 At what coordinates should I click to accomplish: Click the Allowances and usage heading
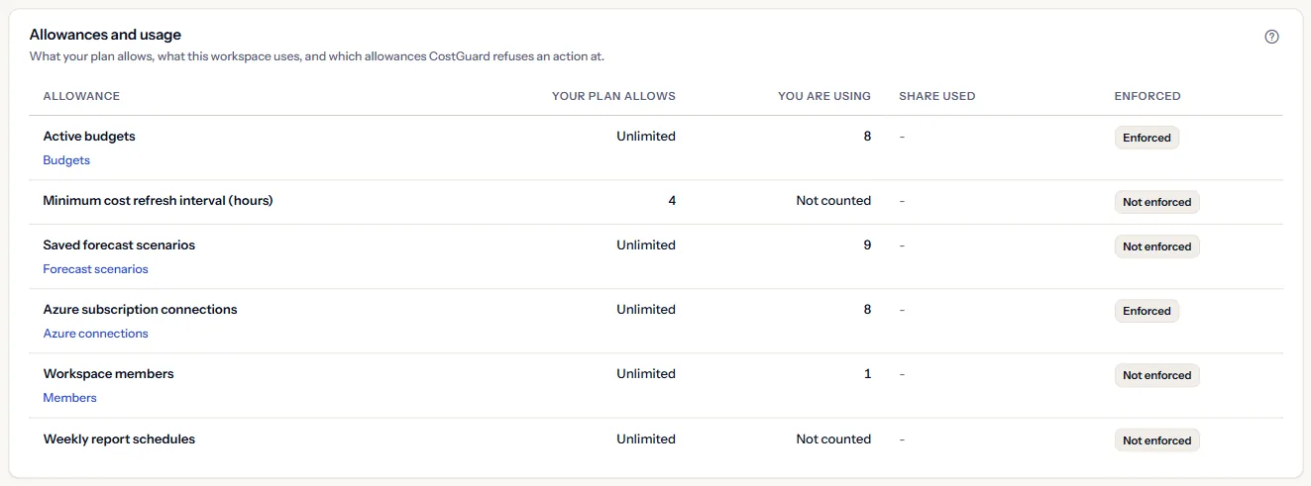click(105, 35)
